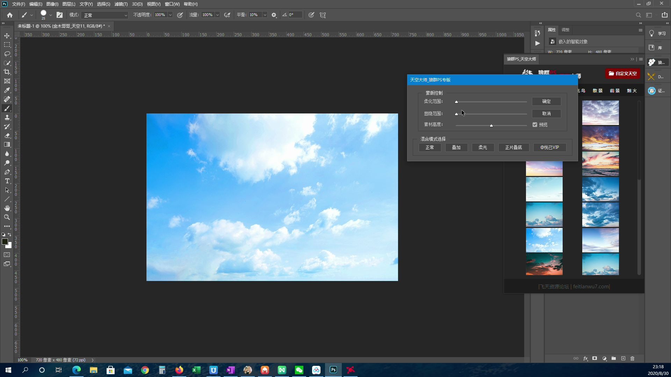Viewport: 671px width, 377px height.
Task: Expand the opacity value dropdown arrow
Action: pyautogui.click(x=170, y=15)
